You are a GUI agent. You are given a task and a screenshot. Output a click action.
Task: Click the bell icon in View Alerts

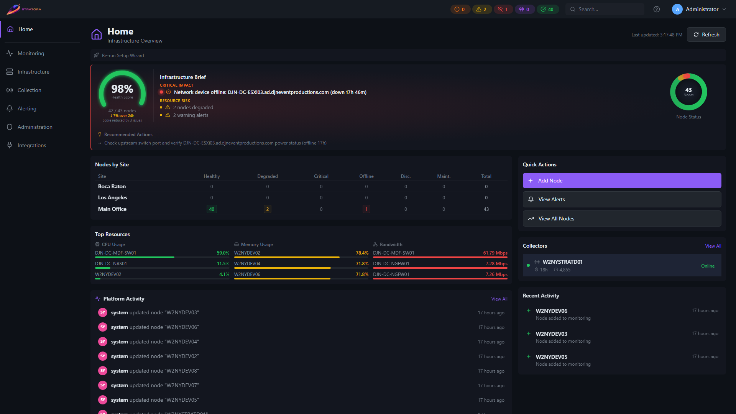click(x=531, y=199)
